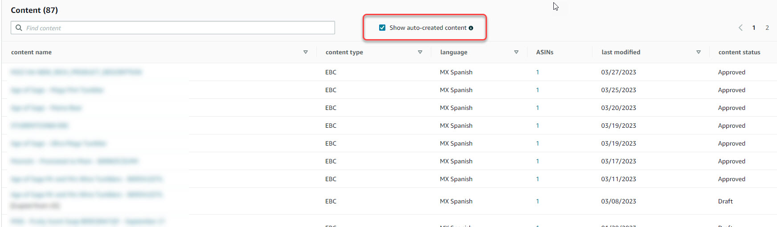
Task: Open the content name sort dropdown
Action: point(306,52)
